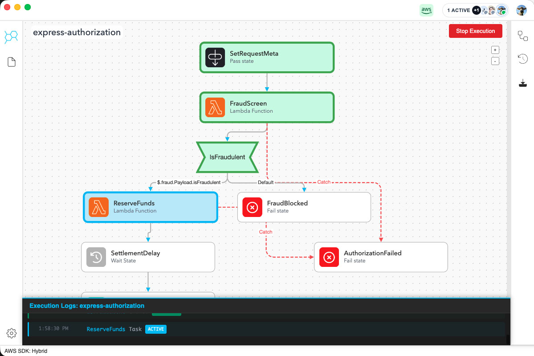Zoom out with the minus button

click(x=495, y=61)
